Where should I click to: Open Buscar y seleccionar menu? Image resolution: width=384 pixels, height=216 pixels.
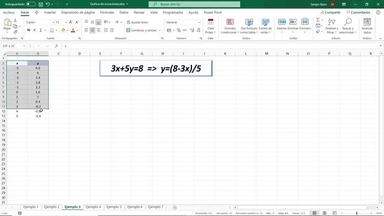(x=348, y=26)
